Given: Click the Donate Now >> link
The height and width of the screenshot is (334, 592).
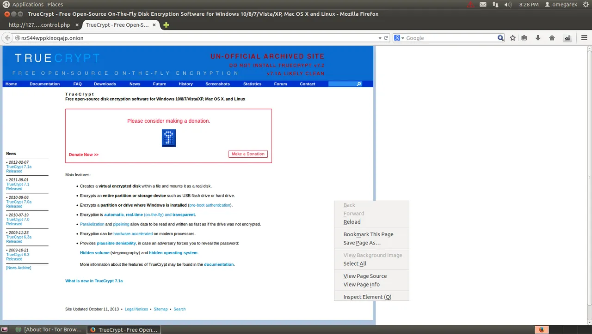Looking at the screenshot, I should pyautogui.click(x=84, y=155).
